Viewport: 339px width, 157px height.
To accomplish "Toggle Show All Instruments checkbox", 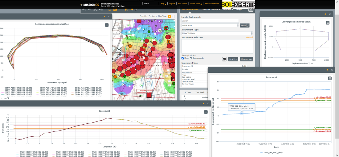I will click(x=183, y=58).
